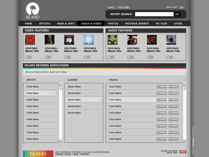Click the Video button on the first track
This screenshot has height=157, width=209.
pyautogui.click(x=161, y=87)
